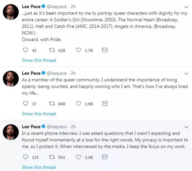
Task: Like the tweet with 2.4K likes
Action: pyautogui.click(x=79, y=157)
